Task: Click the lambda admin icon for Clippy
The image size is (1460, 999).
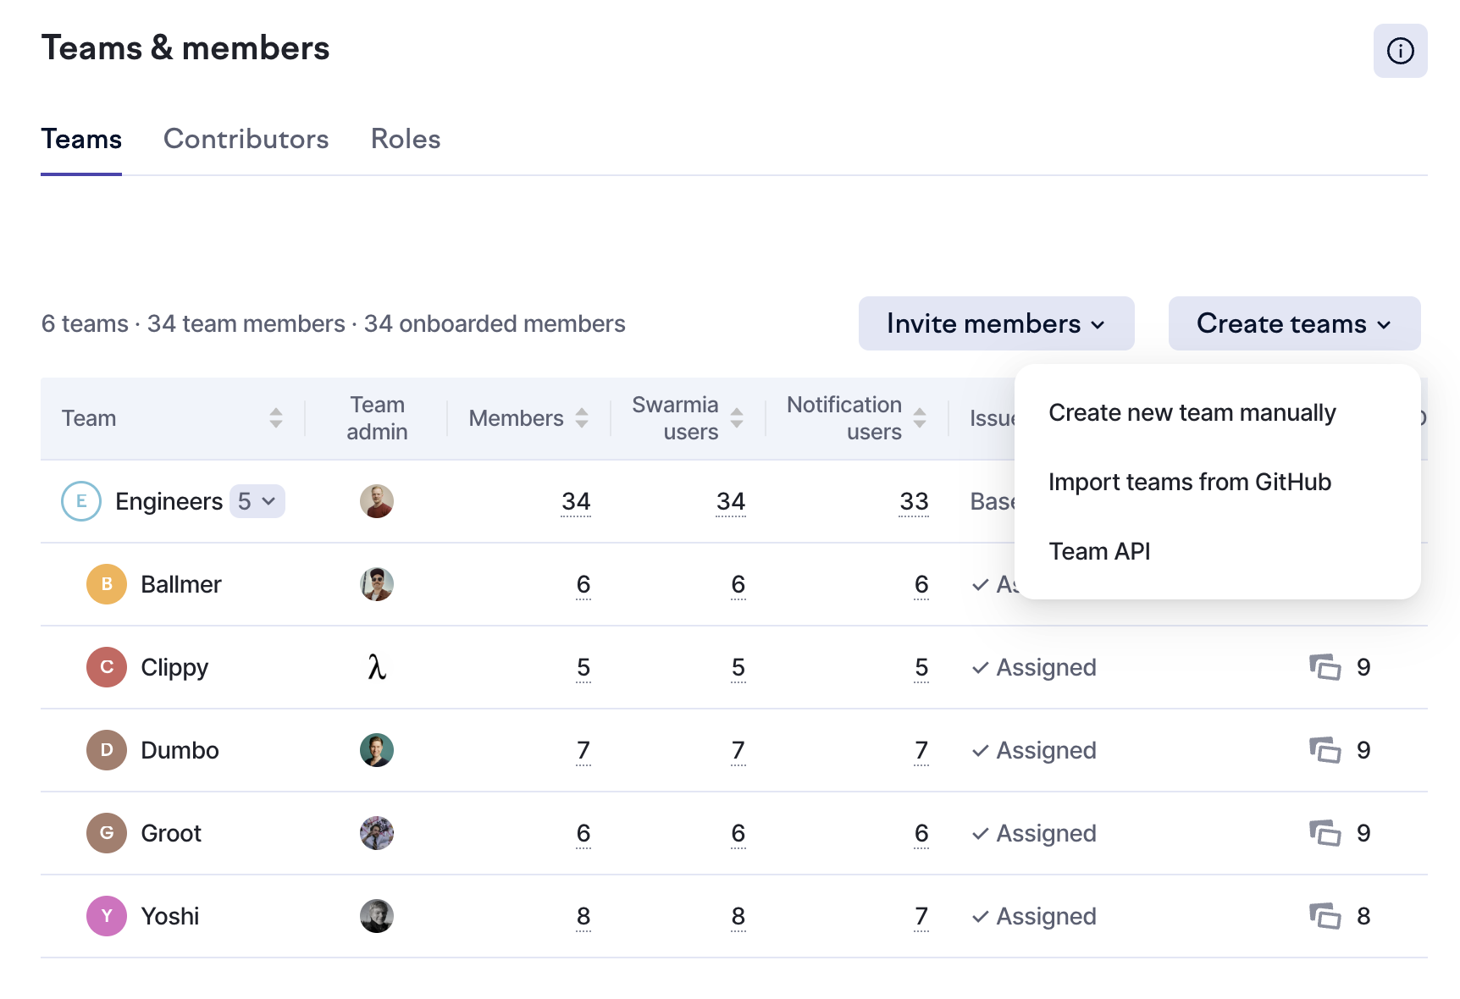Action: [376, 667]
